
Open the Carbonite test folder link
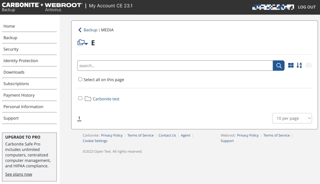point(106,99)
